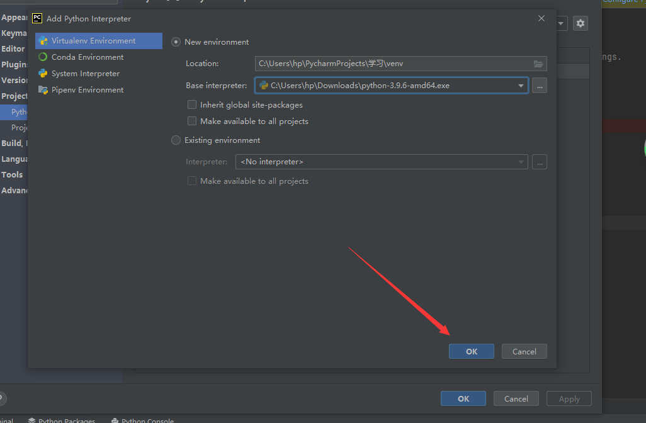Screen dimensions: 646x423
Task: Select Conda Environment option
Action: pyautogui.click(x=87, y=57)
